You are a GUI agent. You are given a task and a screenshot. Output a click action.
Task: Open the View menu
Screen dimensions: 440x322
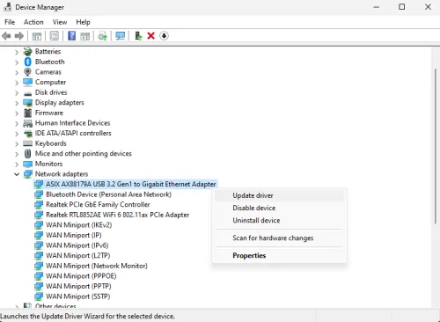[60, 22]
